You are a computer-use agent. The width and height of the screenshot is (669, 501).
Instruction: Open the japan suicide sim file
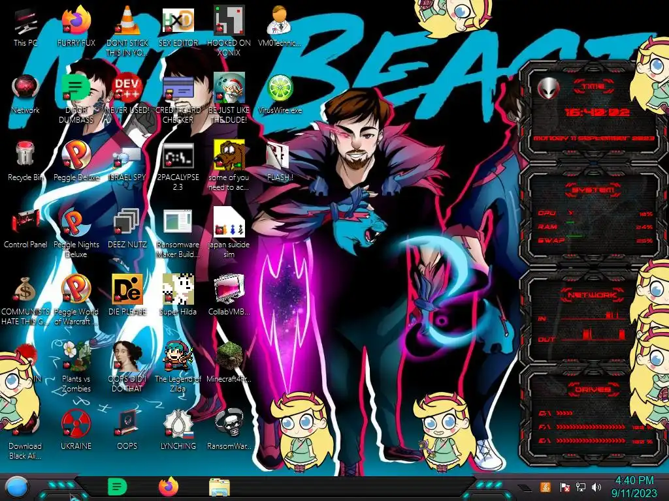click(x=229, y=234)
